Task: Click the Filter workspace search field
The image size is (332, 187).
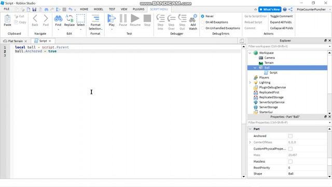Action: [x=287, y=46]
